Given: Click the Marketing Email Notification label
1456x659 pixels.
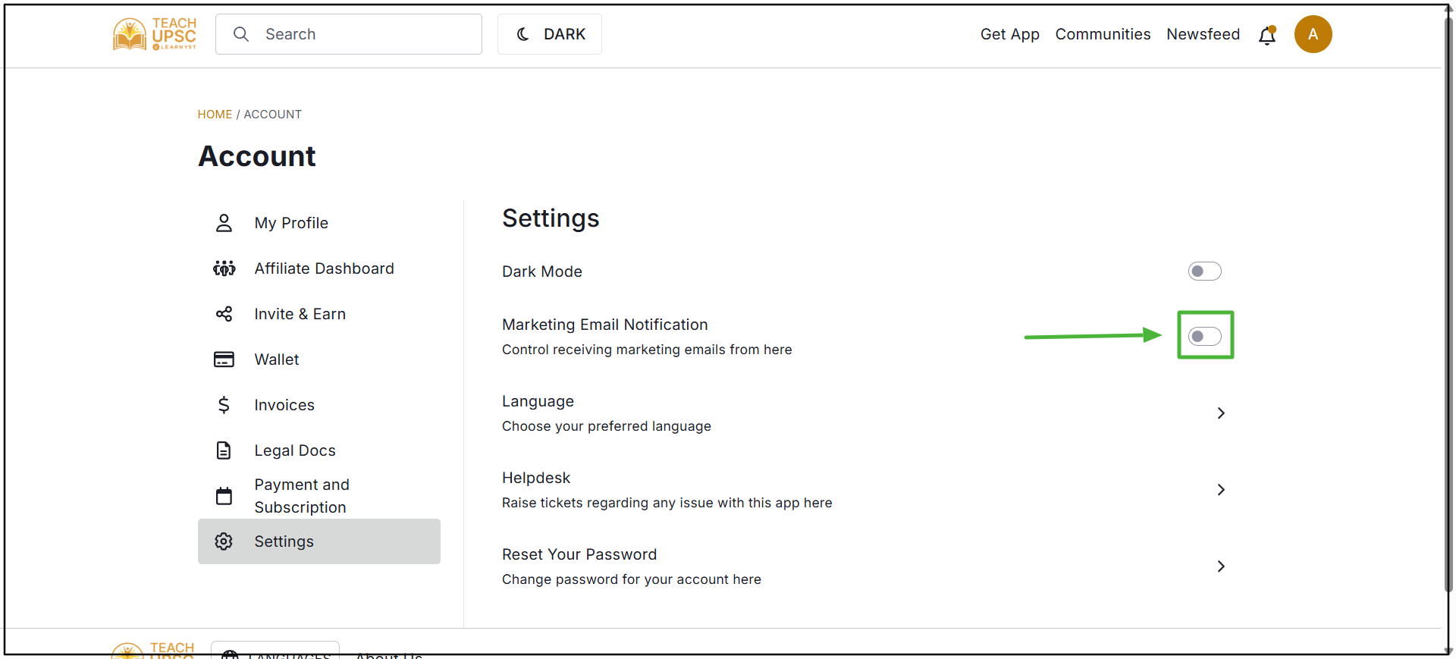Looking at the screenshot, I should [605, 325].
